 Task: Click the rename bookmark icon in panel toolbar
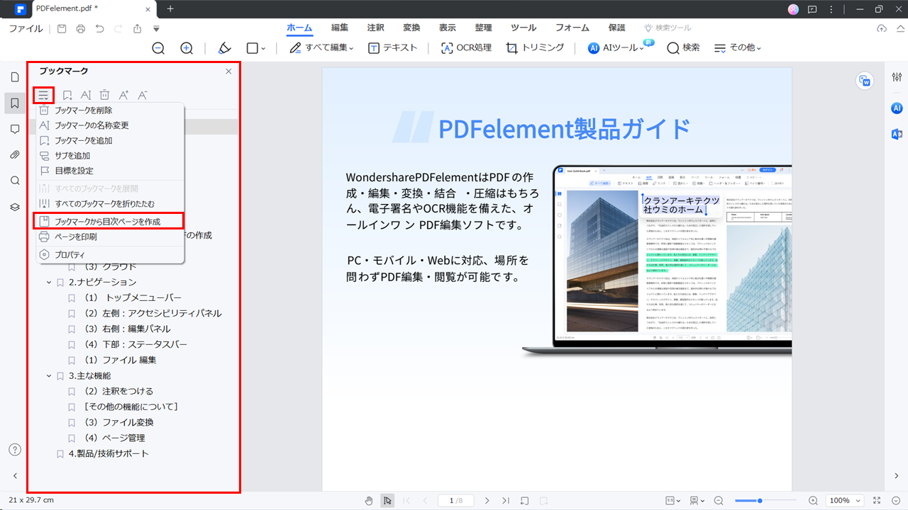pos(86,95)
